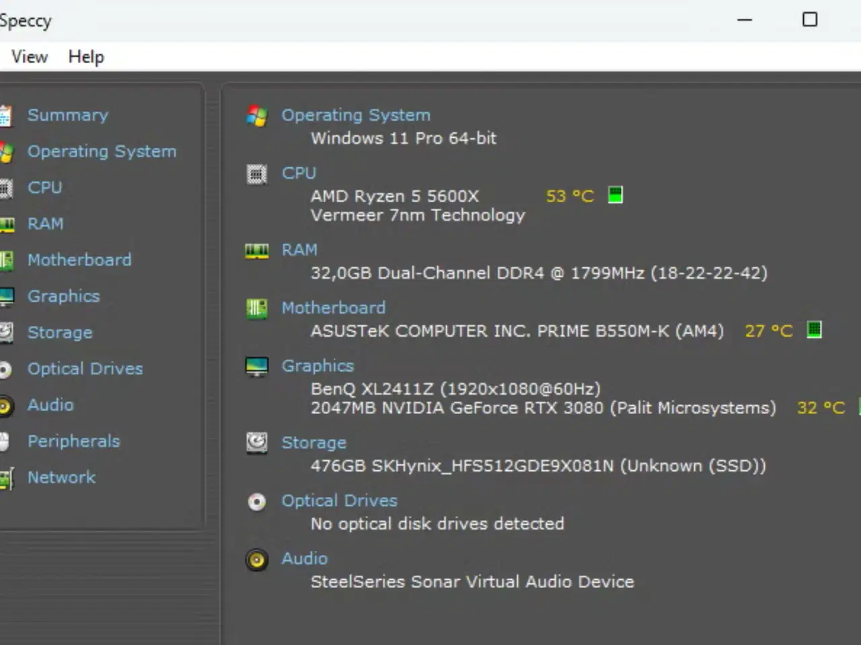Maximize the Speccy window
The height and width of the screenshot is (645, 861).
tap(810, 19)
